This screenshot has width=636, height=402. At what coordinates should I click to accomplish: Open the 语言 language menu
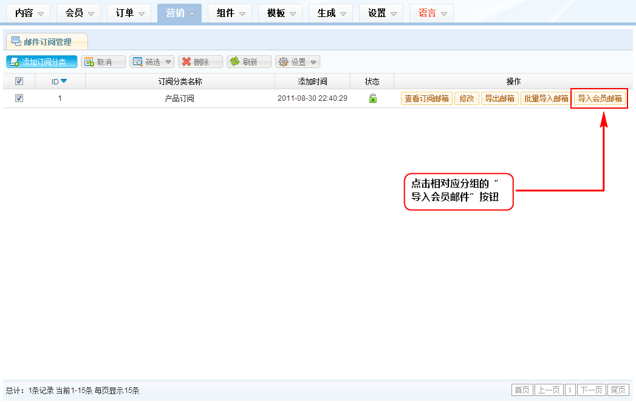pos(431,13)
